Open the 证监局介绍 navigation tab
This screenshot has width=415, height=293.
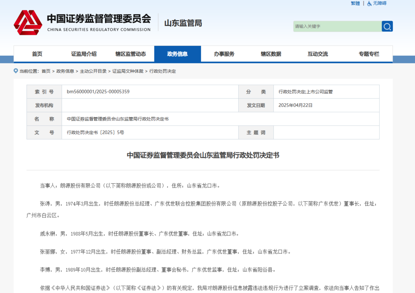tap(84, 54)
